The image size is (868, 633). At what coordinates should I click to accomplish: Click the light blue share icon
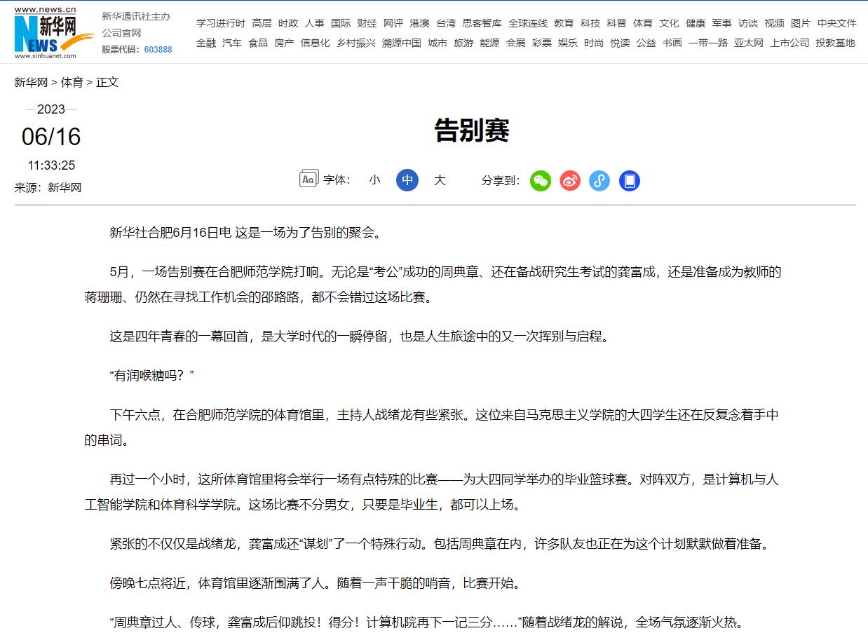[x=599, y=181]
